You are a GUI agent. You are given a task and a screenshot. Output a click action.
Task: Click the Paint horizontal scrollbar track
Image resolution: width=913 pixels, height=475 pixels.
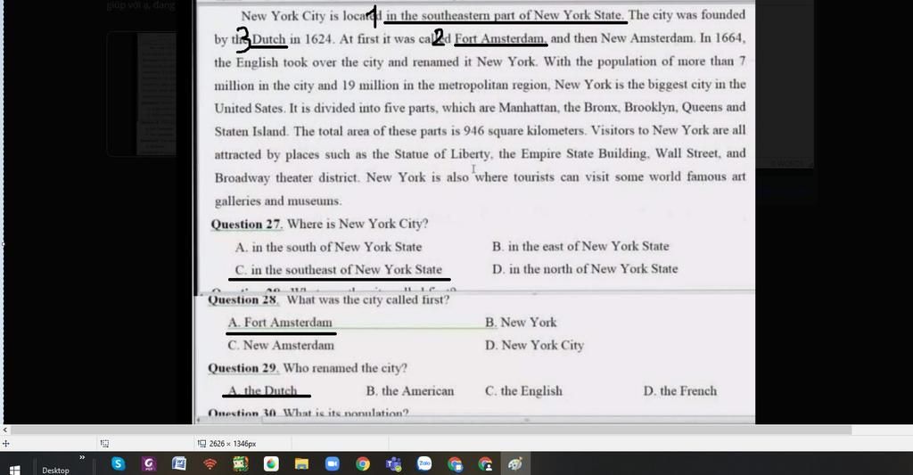(431, 430)
